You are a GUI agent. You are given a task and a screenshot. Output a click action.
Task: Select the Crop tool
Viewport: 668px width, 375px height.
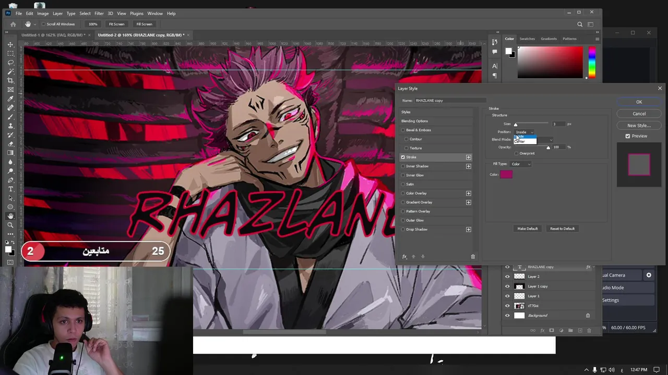[10, 80]
